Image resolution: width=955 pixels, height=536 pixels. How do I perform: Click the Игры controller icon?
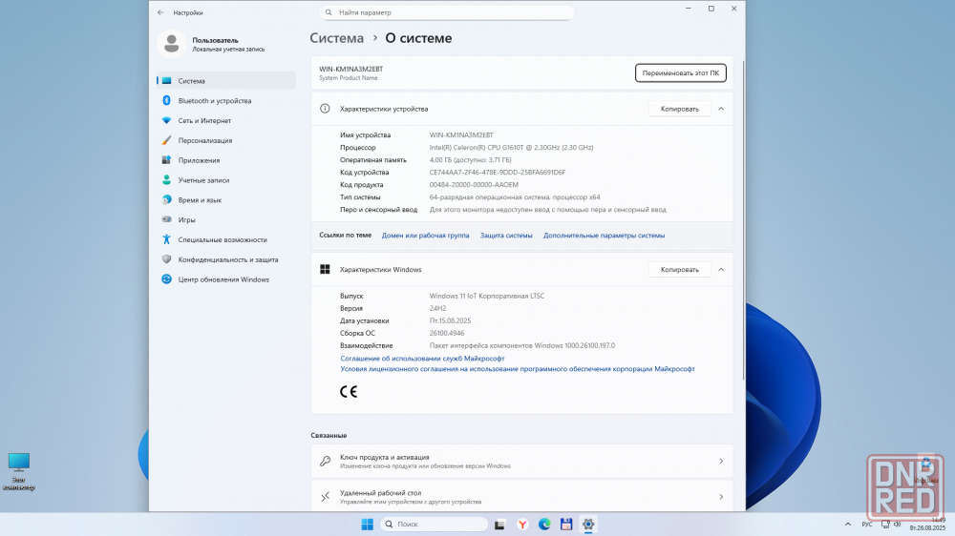(166, 219)
